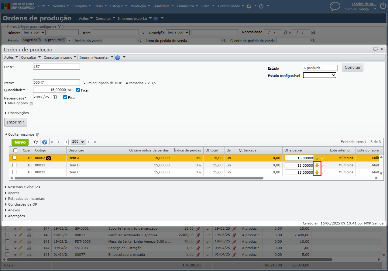Click the refresh icon next to Novo
388x271 pixels.
coord(36,142)
